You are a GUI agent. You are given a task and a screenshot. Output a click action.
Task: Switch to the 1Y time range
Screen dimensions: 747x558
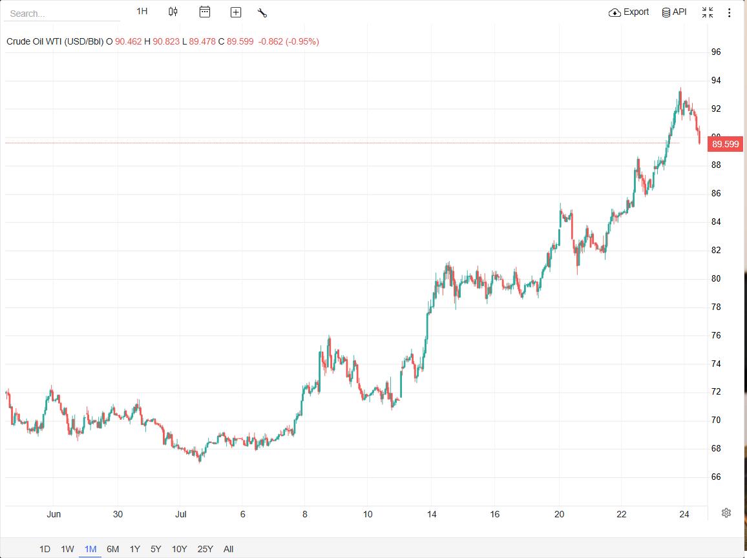[x=135, y=549]
